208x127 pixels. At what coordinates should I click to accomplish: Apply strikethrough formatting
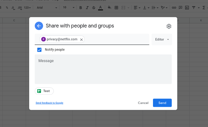tap(94, 7)
